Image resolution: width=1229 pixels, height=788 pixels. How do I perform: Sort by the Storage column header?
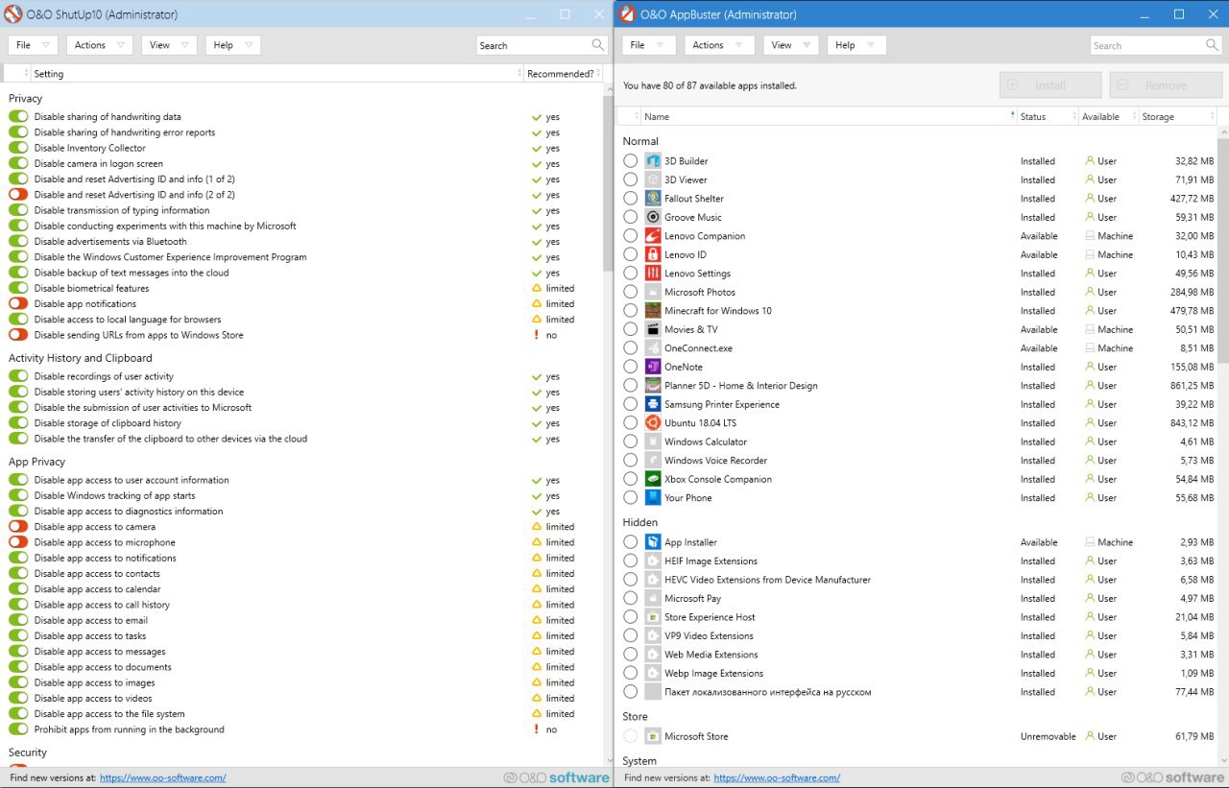(1177, 116)
